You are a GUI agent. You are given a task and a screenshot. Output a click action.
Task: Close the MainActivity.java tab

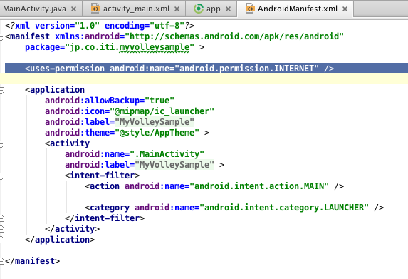74,9
